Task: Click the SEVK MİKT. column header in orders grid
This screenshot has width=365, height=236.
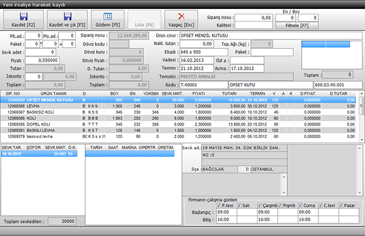Action: [x=173, y=94]
